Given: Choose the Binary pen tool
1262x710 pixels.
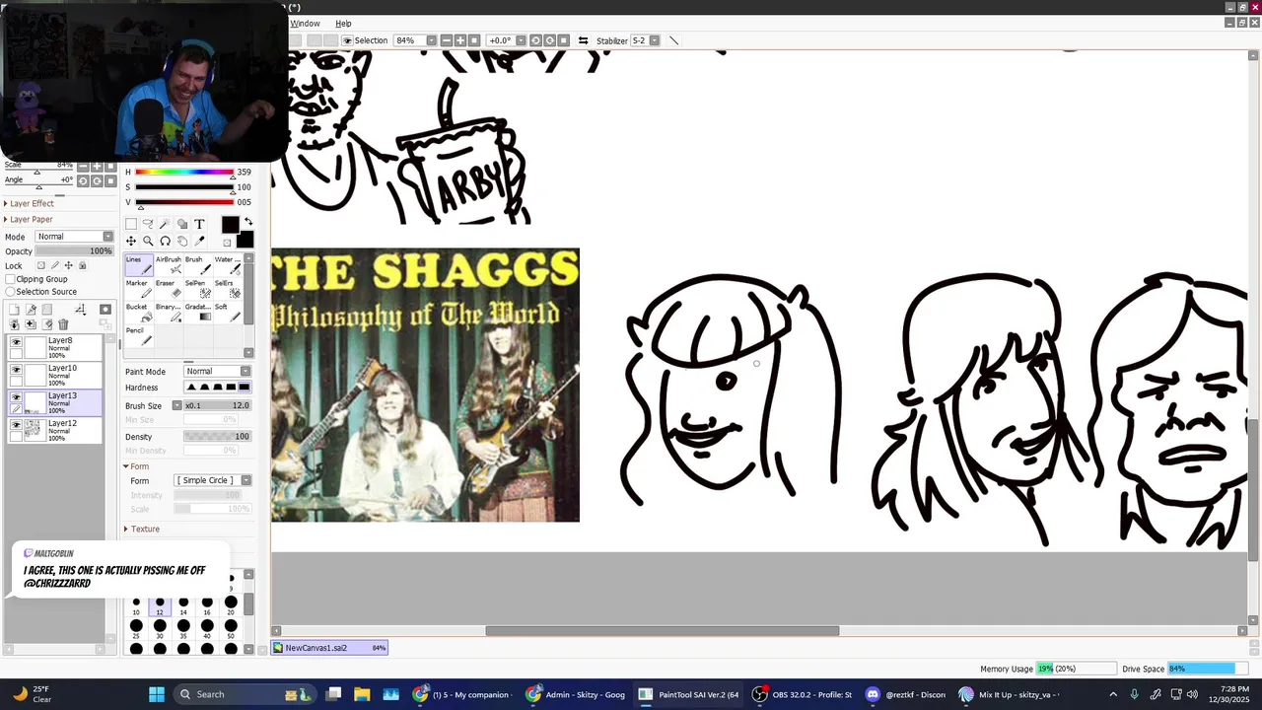Looking at the screenshot, I should (x=169, y=313).
